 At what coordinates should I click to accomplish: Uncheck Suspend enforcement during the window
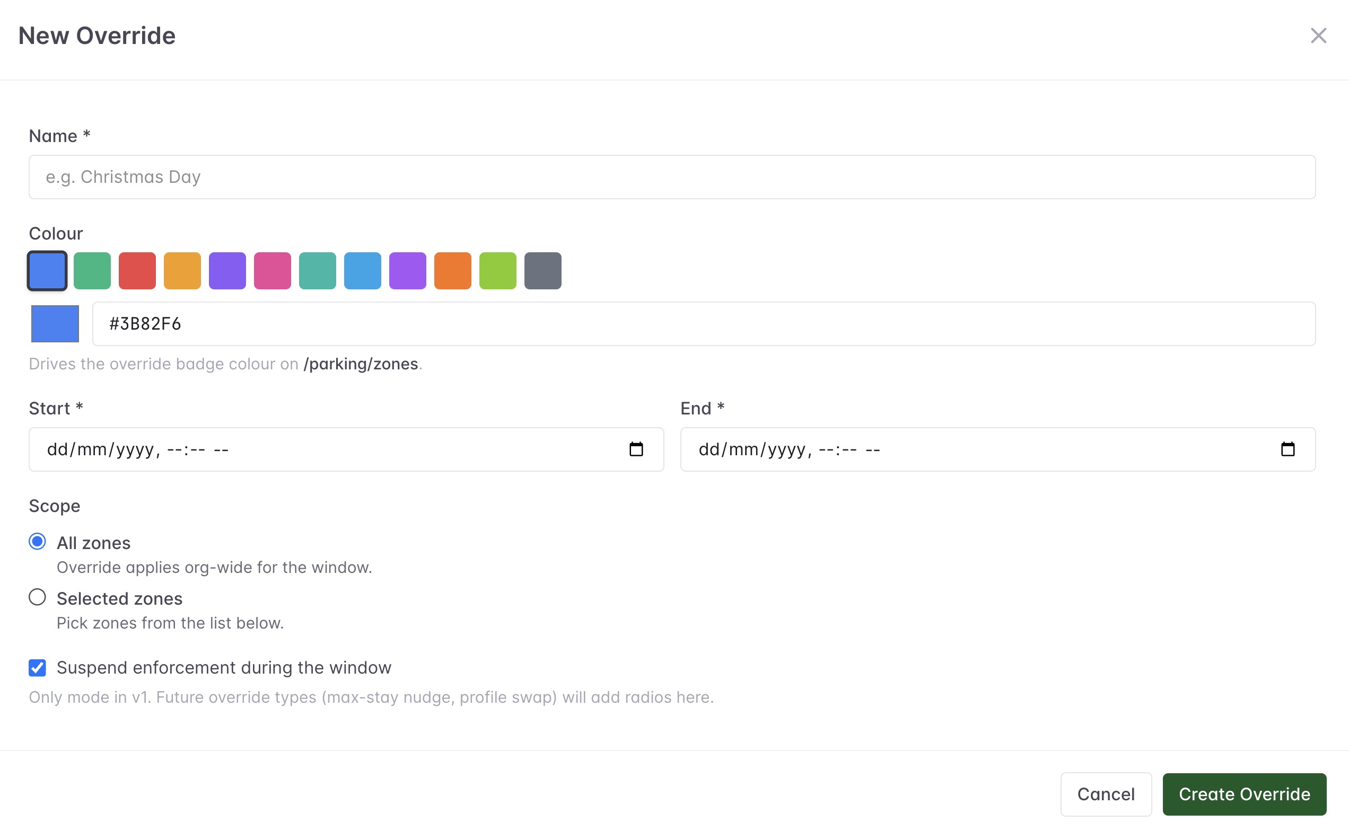pyautogui.click(x=38, y=668)
